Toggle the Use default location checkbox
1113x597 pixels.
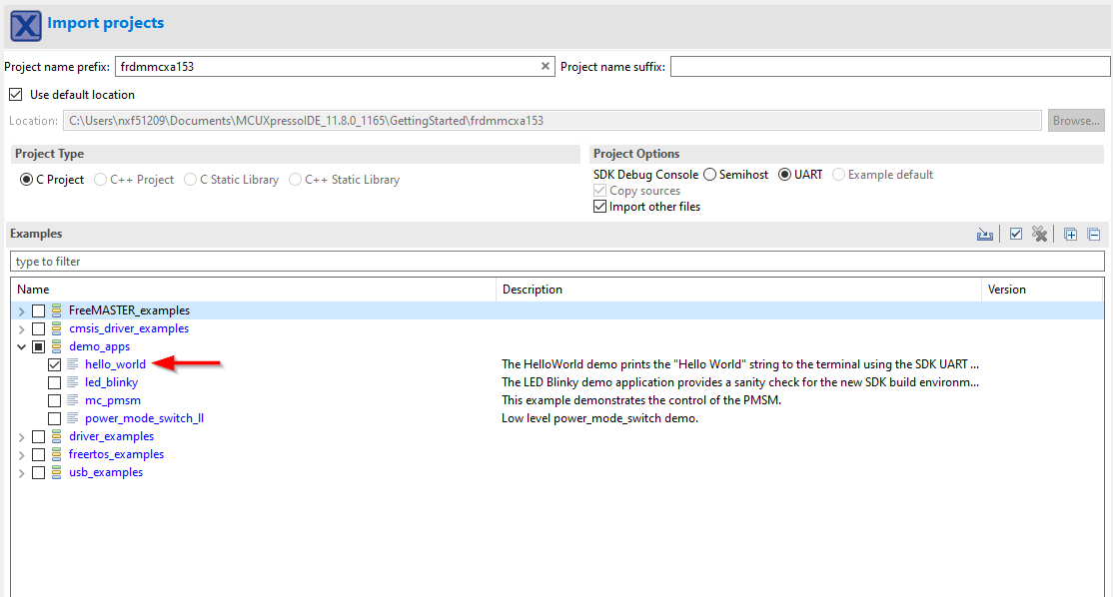coord(15,95)
